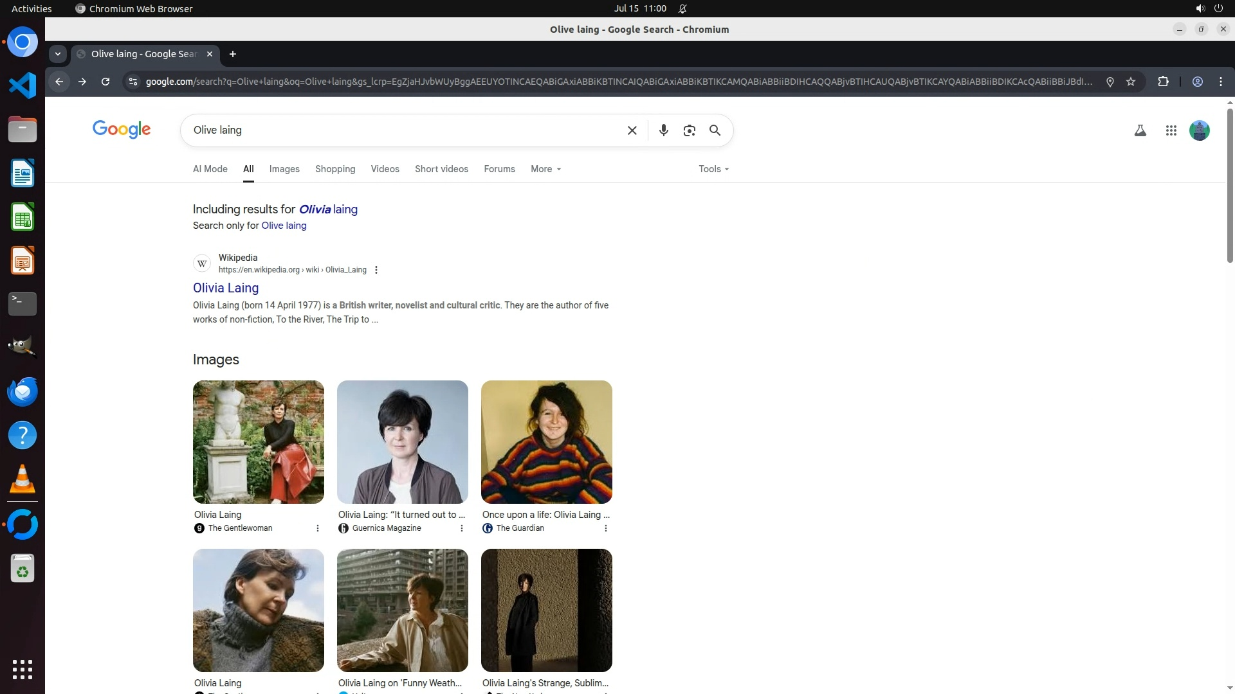This screenshot has width=1235, height=694.
Task: Open the Guernica Magazine portrait thumbnail
Action: tap(403, 442)
